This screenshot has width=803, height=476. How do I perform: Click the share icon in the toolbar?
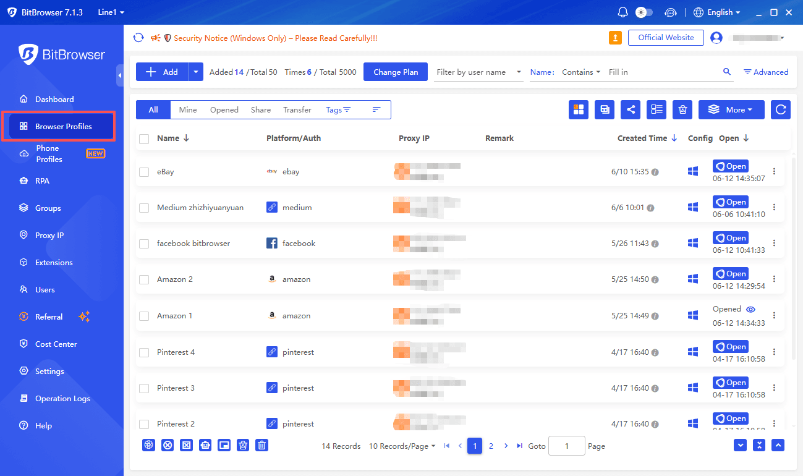(x=631, y=109)
